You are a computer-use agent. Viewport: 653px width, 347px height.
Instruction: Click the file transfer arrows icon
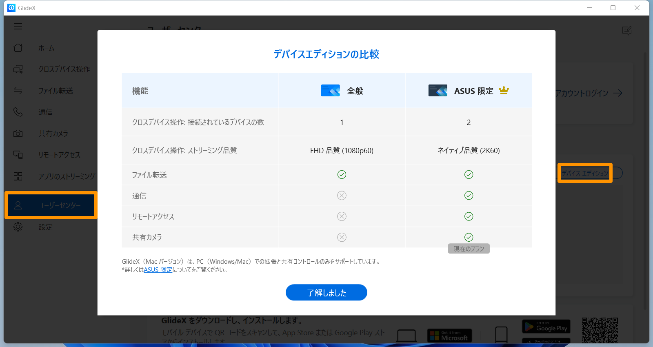click(18, 91)
